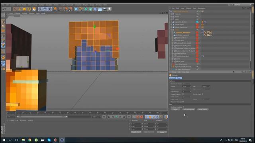This screenshot has width=255, height=143.
Task: Open the Render Settings icon
Action: click(x=70, y=9)
